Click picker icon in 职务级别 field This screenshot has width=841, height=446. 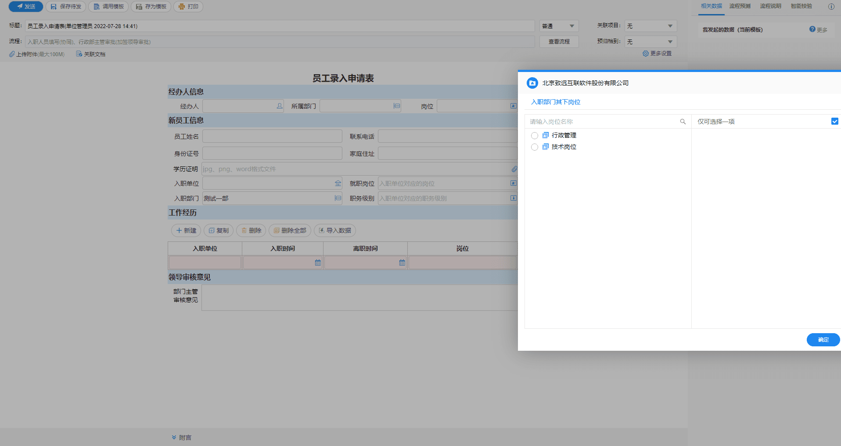click(x=514, y=198)
